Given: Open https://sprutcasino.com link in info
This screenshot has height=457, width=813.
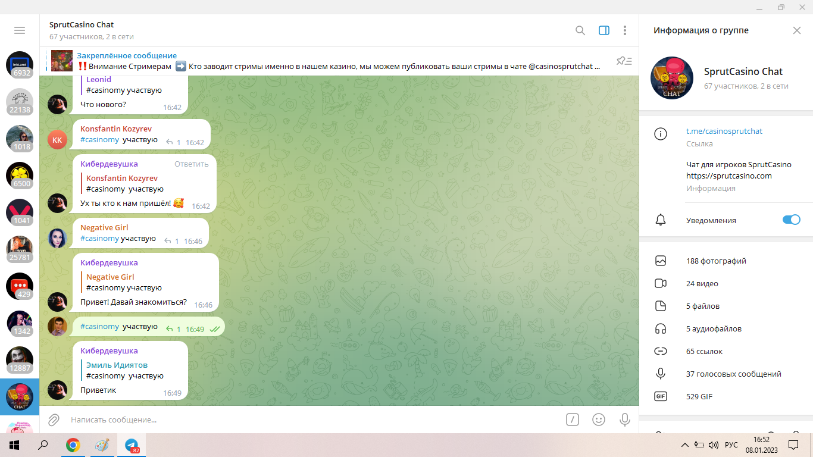Looking at the screenshot, I should [x=729, y=176].
